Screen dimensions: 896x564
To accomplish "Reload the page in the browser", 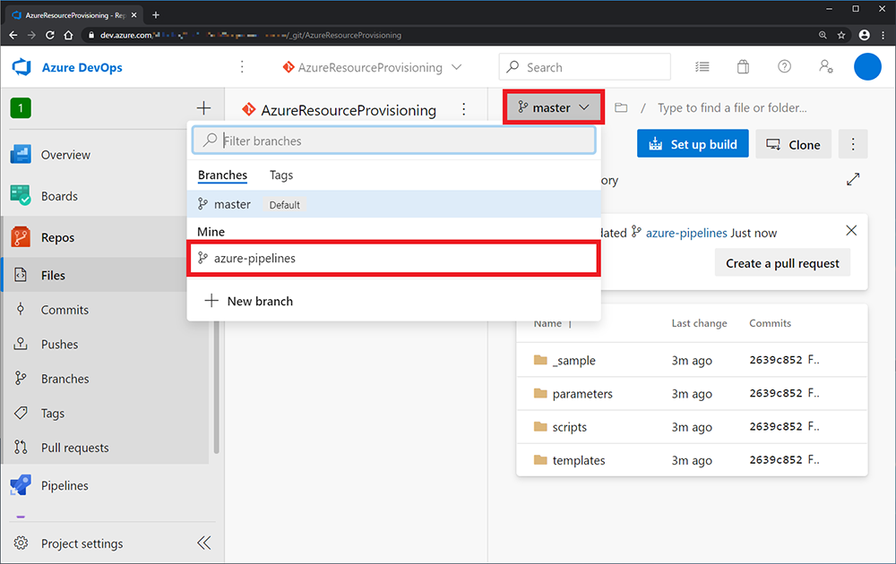I will pos(49,35).
